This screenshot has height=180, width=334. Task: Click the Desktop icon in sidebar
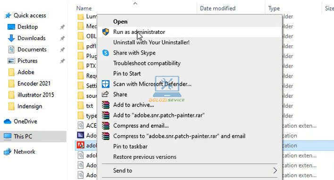(x=11, y=27)
